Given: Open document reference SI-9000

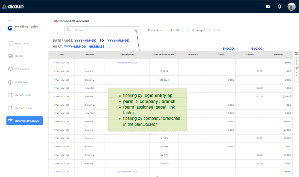Looking at the screenshot, I should click(164, 164).
